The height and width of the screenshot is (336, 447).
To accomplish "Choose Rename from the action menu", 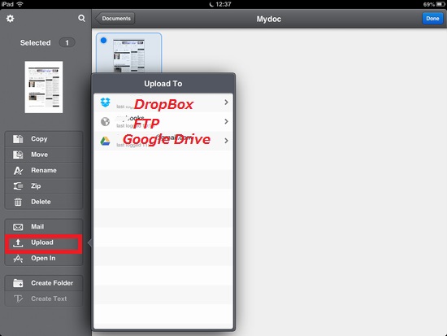I will pos(44,170).
